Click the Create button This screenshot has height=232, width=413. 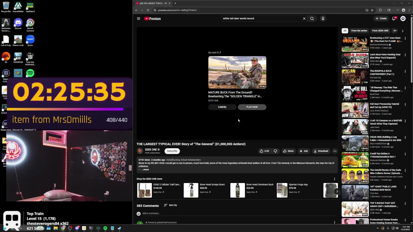[x=381, y=19]
